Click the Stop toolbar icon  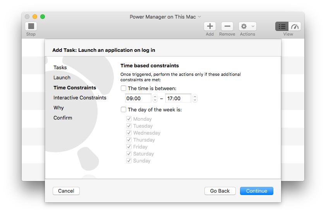click(x=31, y=26)
